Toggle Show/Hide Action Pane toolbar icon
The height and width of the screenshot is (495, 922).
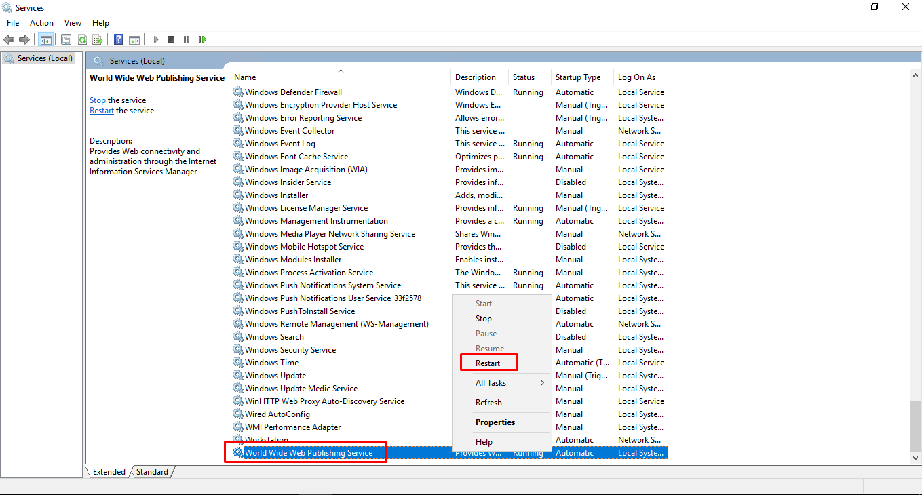[134, 40]
